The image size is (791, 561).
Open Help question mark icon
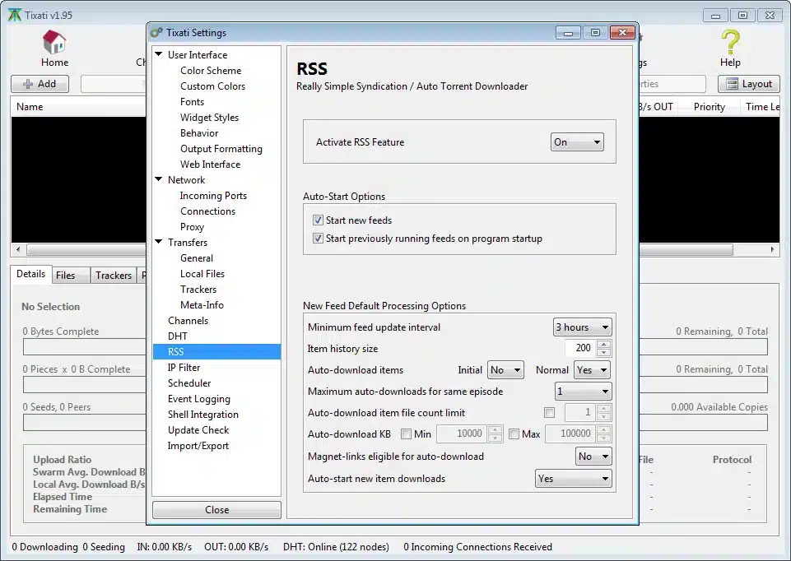point(730,42)
